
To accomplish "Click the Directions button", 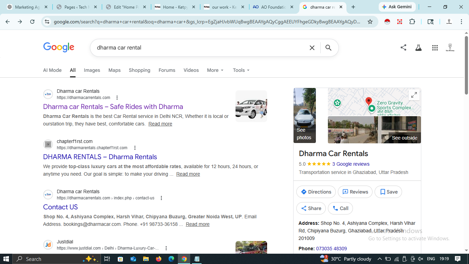I will 316,192.
